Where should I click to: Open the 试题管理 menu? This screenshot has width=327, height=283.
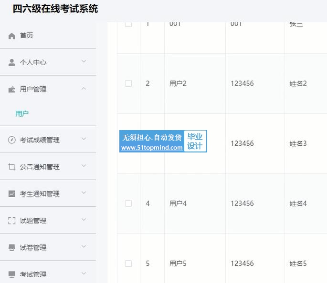[x=48, y=221]
